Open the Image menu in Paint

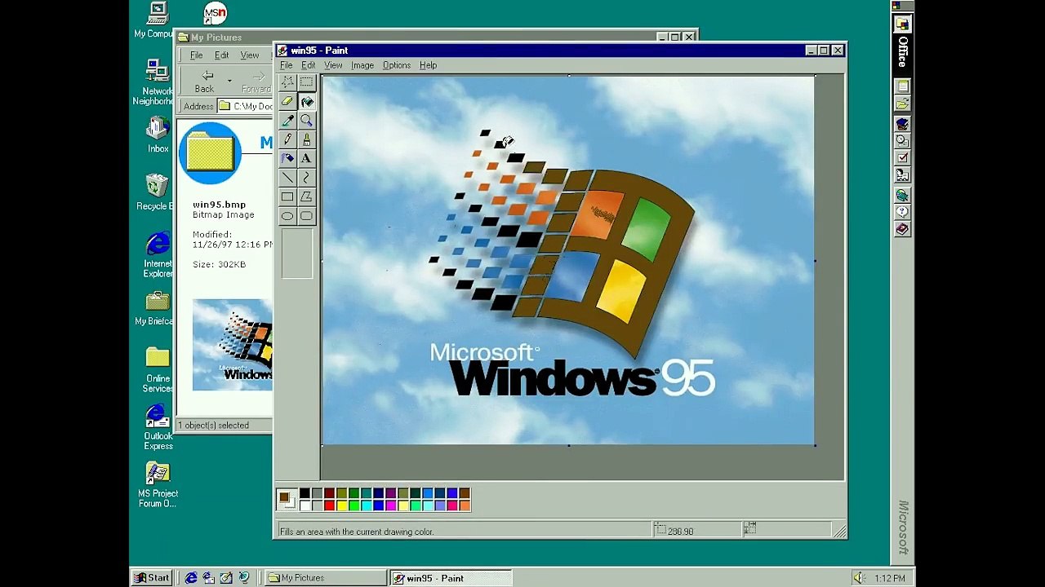coord(362,65)
